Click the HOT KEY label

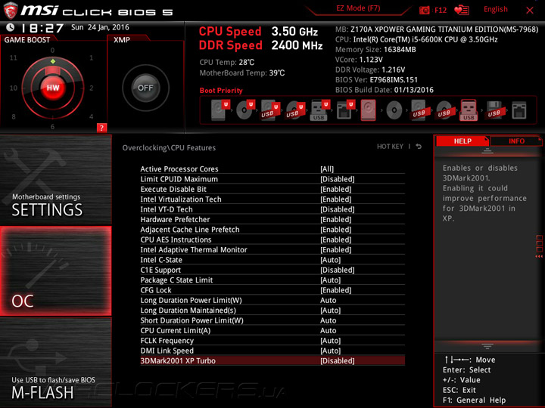(390, 147)
